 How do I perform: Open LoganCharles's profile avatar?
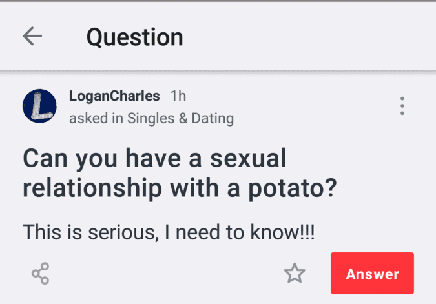[x=39, y=106]
